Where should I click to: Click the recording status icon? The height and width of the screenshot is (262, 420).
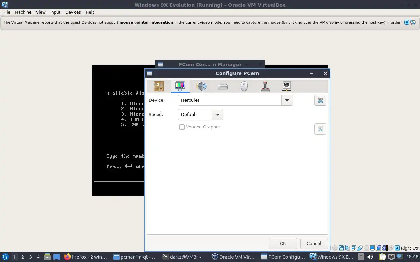pyautogui.click(x=378, y=248)
